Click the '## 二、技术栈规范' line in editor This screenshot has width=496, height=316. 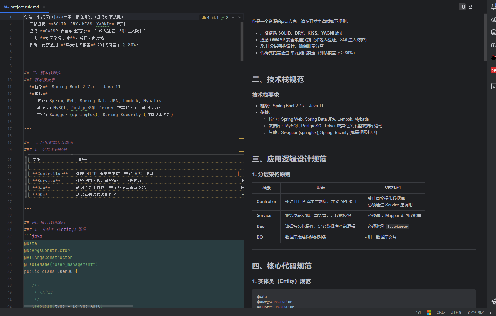43,73
